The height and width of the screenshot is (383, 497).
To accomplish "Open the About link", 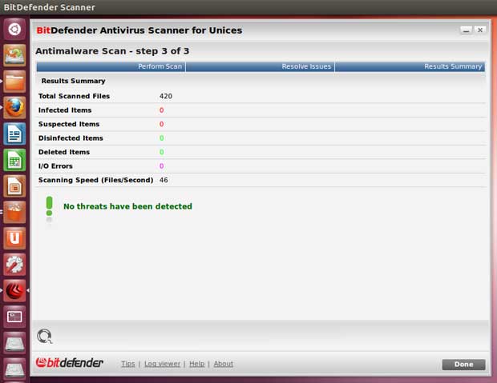I will pos(224,364).
